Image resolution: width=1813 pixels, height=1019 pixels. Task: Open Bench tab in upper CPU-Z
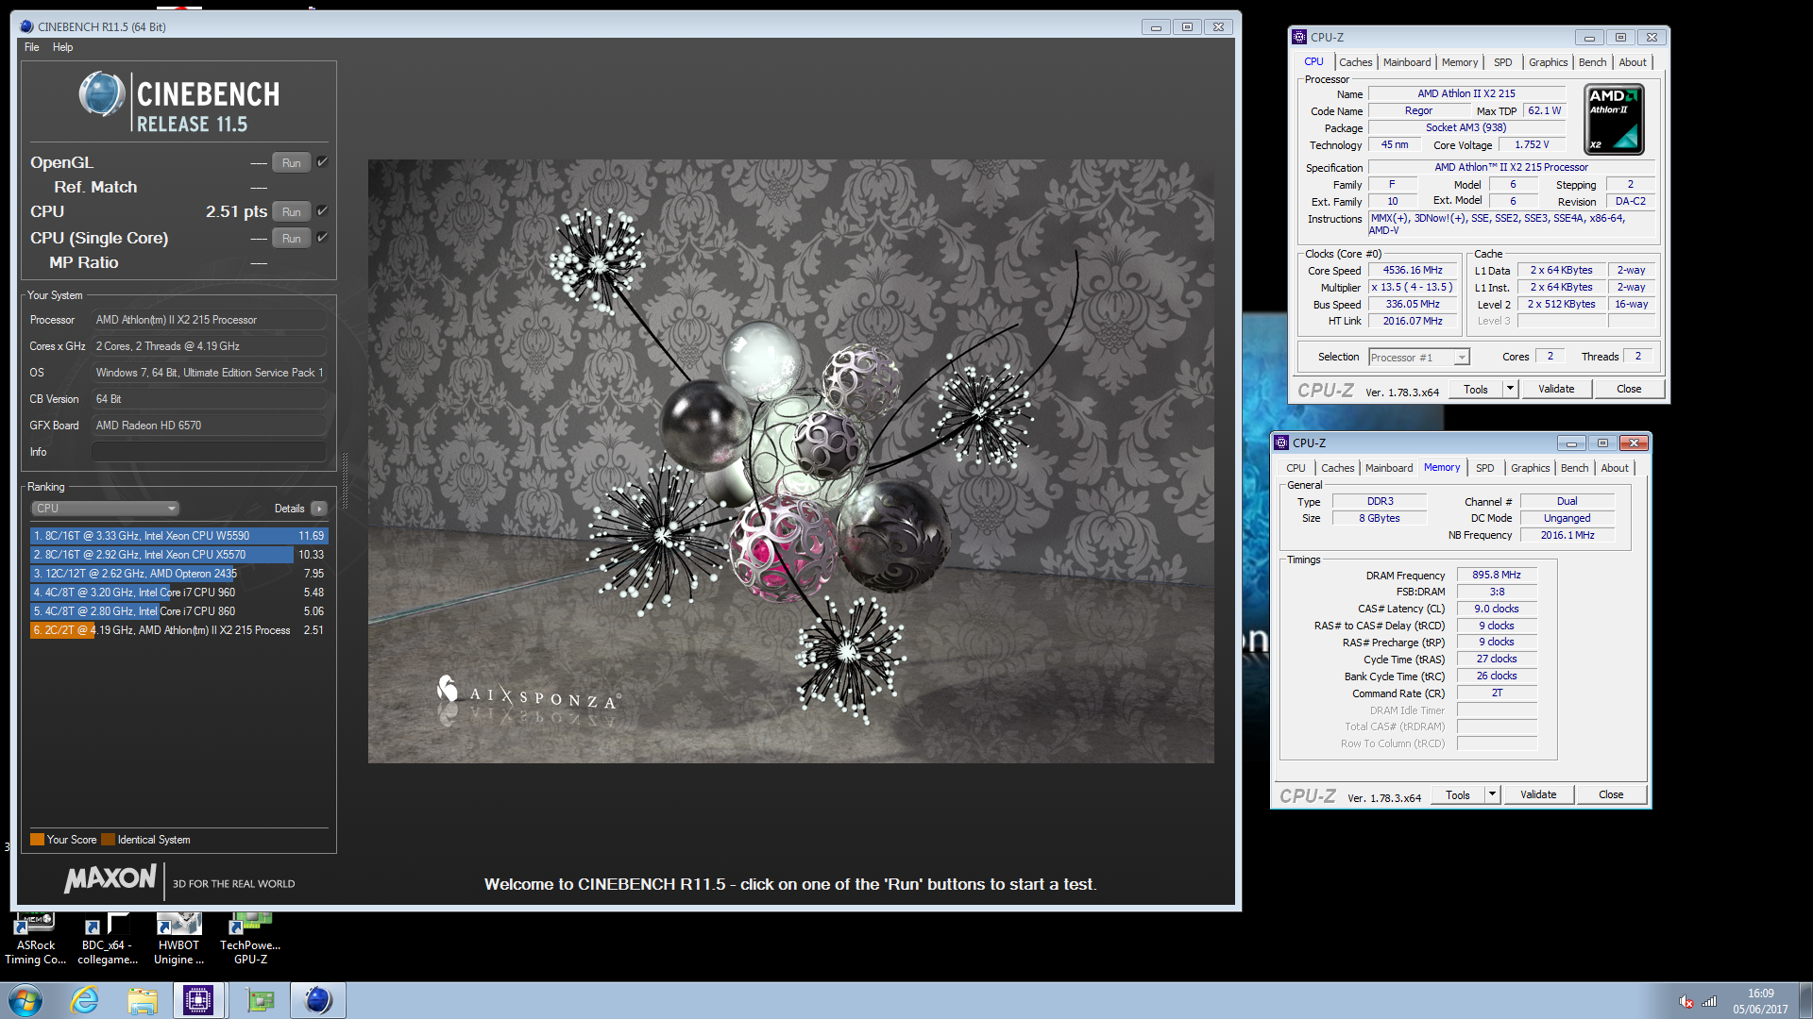(x=1593, y=62)
